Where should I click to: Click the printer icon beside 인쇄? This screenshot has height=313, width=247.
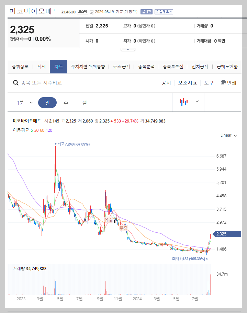[x=223, y=83]
